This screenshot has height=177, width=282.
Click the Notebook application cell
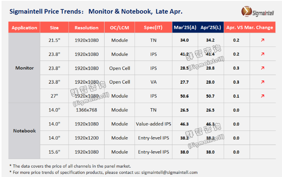25,131
